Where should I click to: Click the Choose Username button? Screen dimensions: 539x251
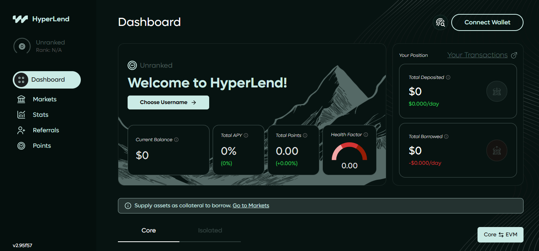[168, 102]
